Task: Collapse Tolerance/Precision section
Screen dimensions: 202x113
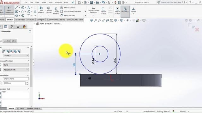Action: coord(28,61)
